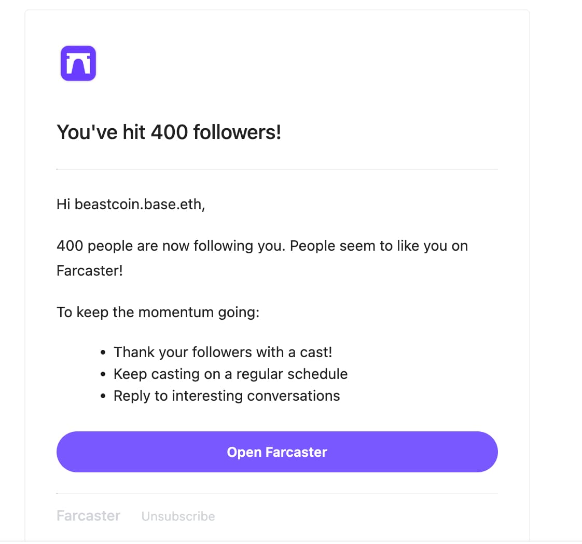
Task: Click "People seem to like you on" text
Action: (379, 246)
